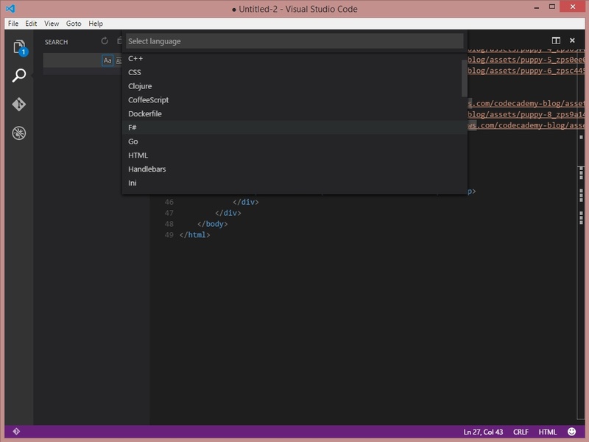Image resolution: width=589 pixels, height=442 pixels.
Task: Split the editor with the split icon
Action: [557, 41]
